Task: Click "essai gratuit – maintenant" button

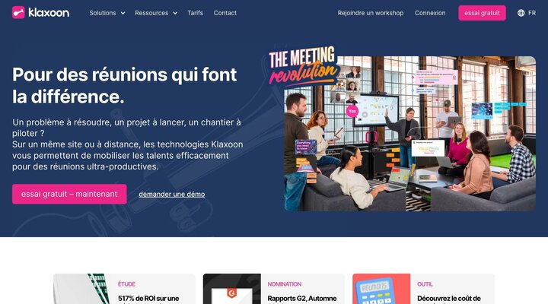Action: 69,194
